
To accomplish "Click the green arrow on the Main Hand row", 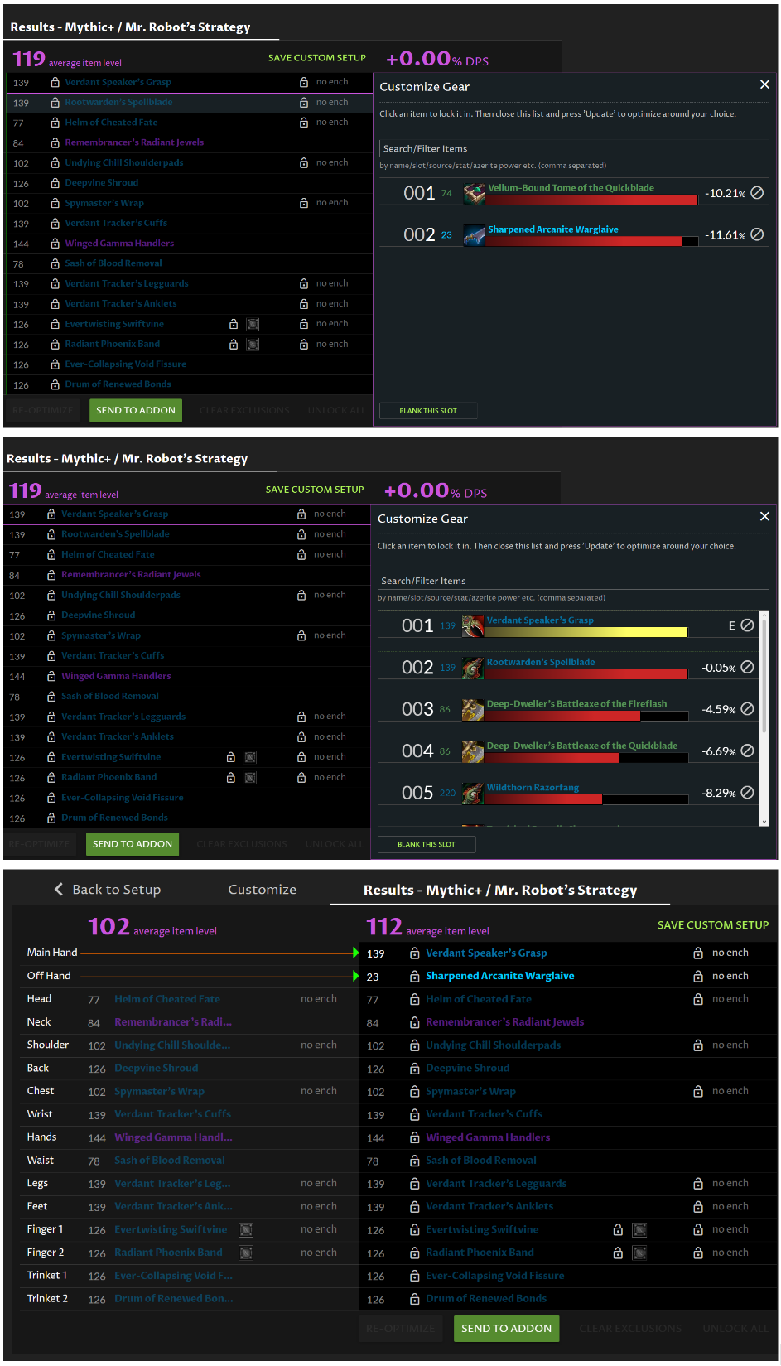I will 355,953.
